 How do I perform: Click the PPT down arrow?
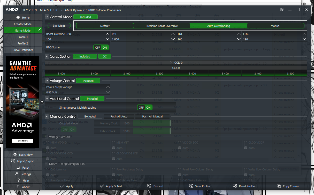173,39
